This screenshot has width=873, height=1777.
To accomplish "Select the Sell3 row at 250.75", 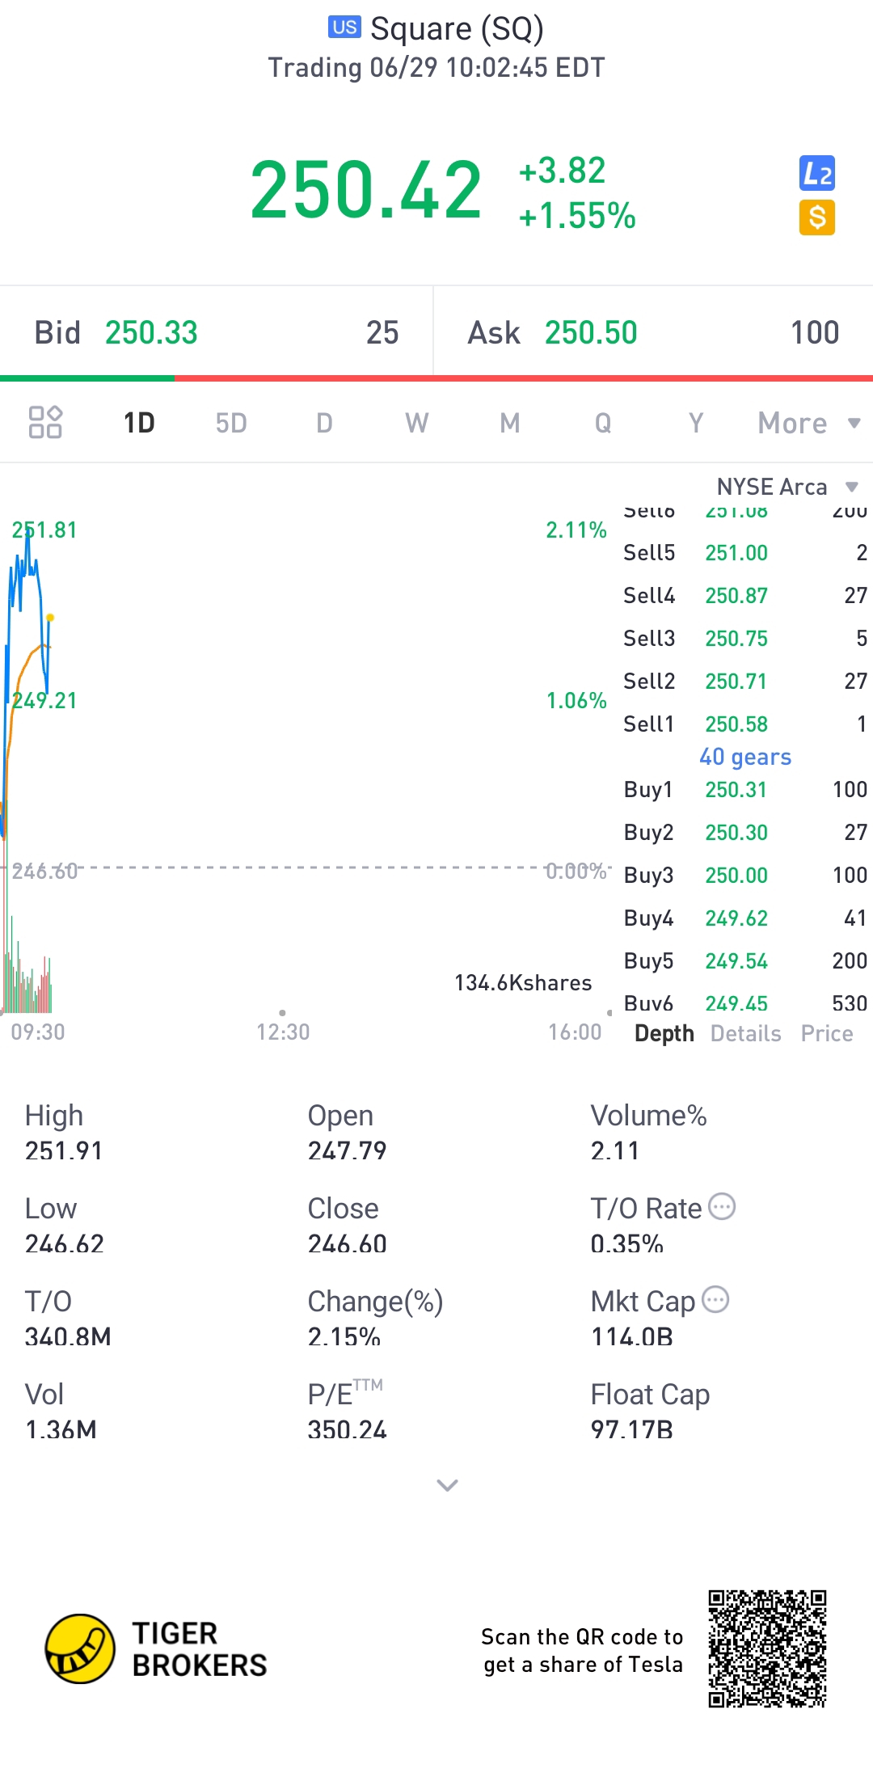I will pos(745,638).
